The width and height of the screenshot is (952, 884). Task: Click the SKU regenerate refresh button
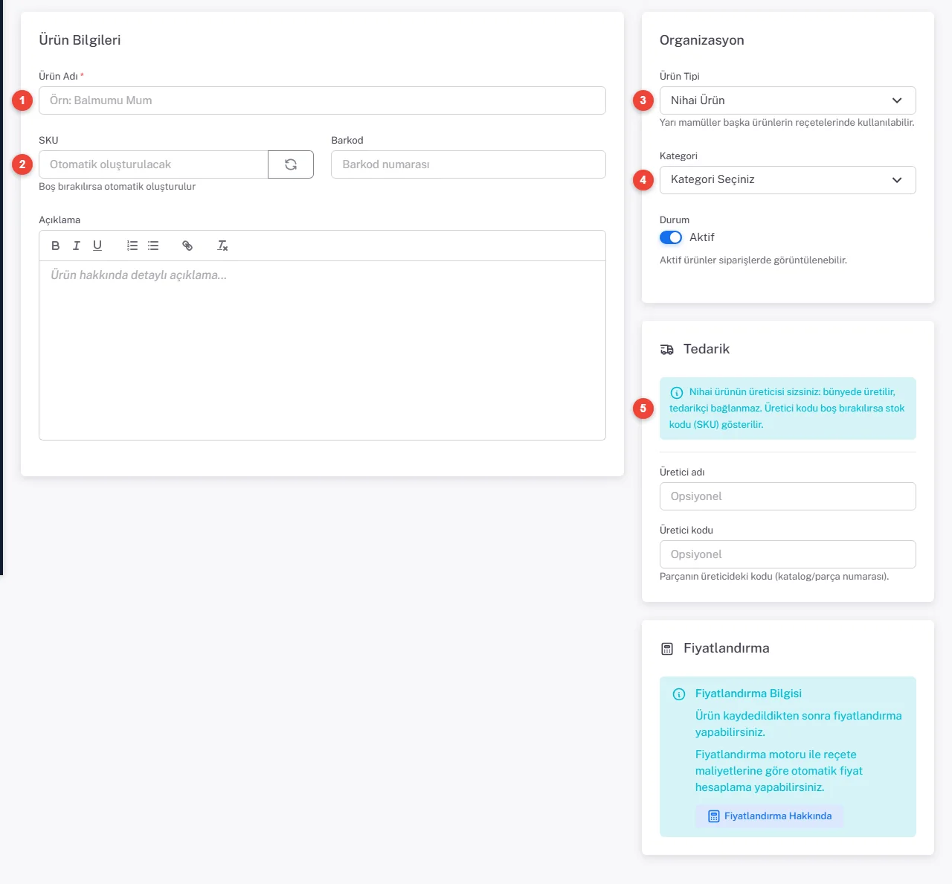[x=291, y=164]
